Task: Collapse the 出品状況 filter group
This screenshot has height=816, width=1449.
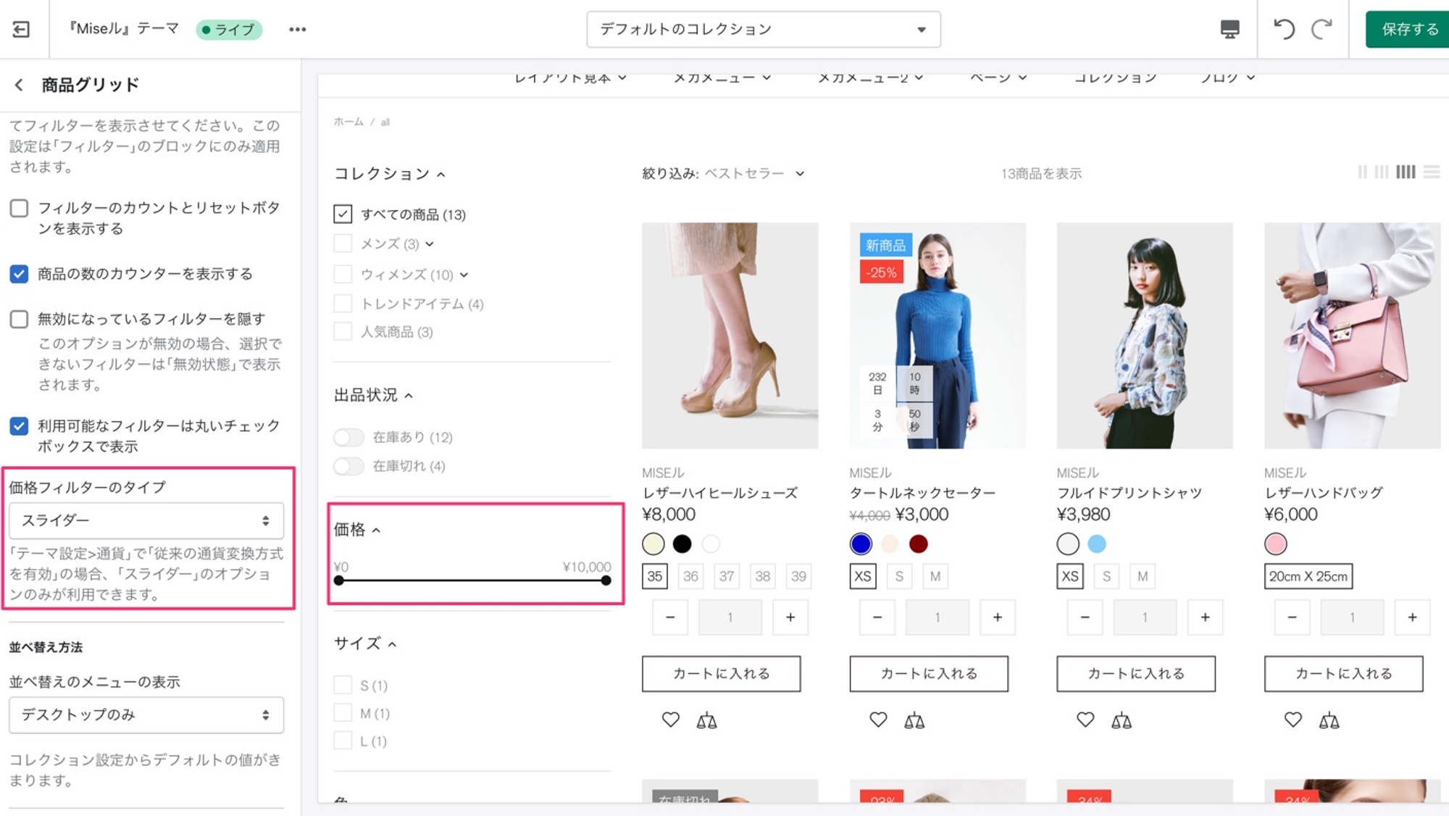Action: tap(373, 395)
